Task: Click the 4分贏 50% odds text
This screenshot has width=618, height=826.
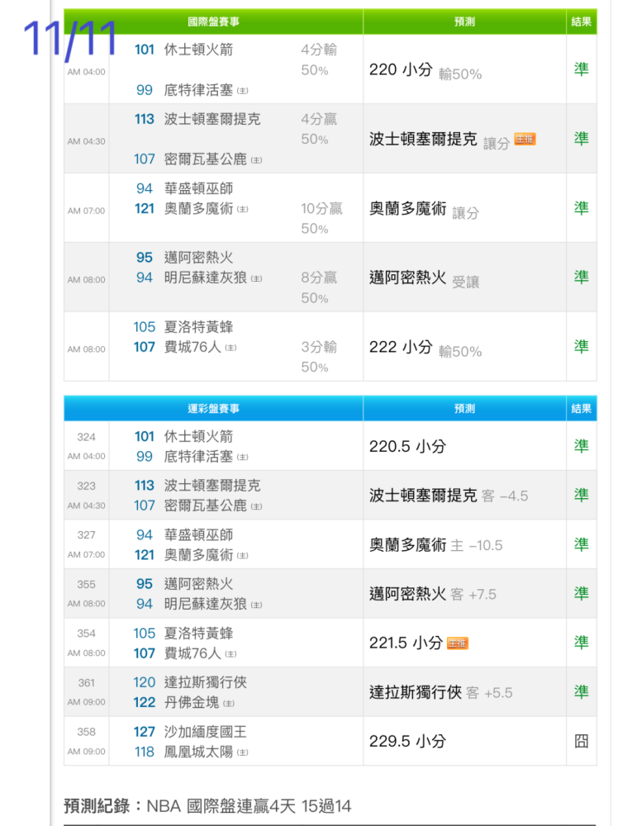Action: (319, 129)
